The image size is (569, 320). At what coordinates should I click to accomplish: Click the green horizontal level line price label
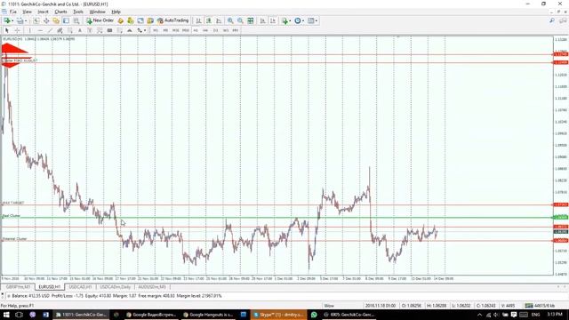(x=561, y=217)
